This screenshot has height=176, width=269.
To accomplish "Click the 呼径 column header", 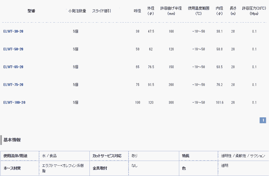I will coord(137,11).
